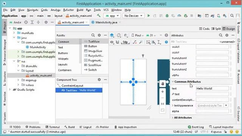Set zoom to 1:1
The width and height of the screenshot is (242, 136).
point(163,104)
